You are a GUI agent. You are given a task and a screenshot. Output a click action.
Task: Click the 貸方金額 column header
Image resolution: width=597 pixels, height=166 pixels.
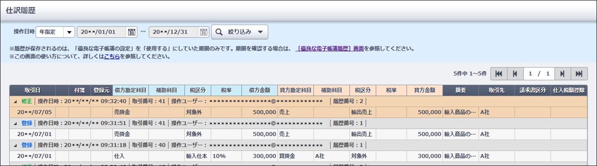click(x=425, y=90)
